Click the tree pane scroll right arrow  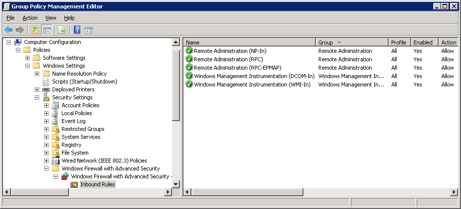168,192
